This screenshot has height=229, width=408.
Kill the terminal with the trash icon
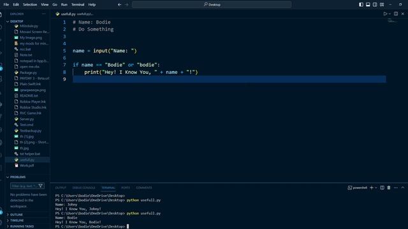point(389,188)
